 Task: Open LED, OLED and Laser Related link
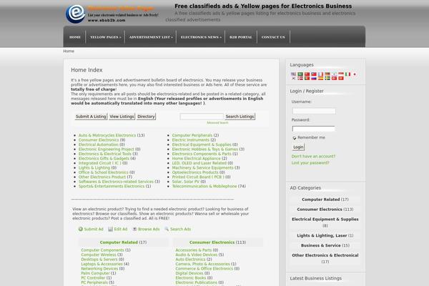[199, 163]
